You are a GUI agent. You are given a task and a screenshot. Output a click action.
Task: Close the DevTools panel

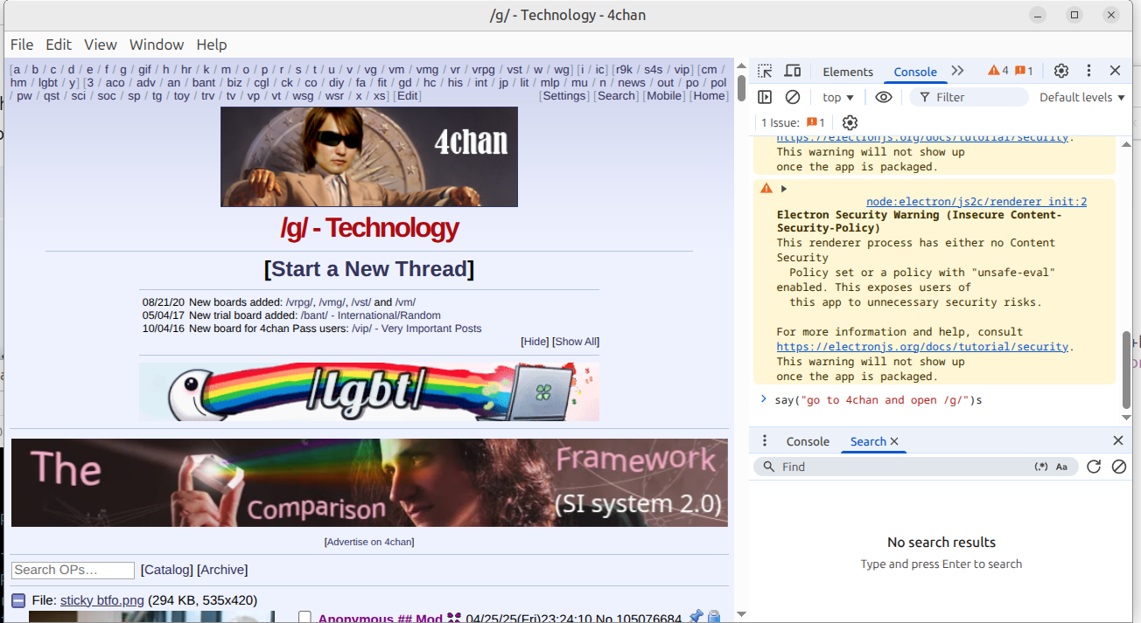click(x=1115, y=71)
